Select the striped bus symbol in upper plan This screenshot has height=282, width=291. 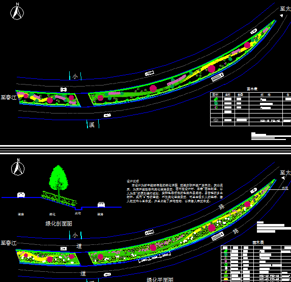click(217, 77)
